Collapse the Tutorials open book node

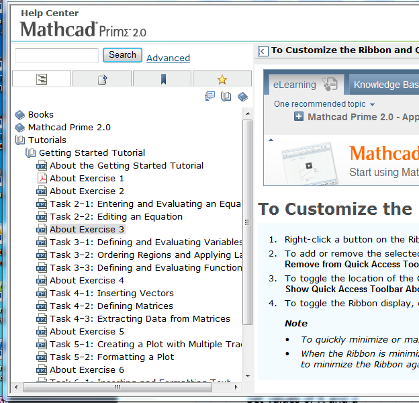tap(19, 140)
